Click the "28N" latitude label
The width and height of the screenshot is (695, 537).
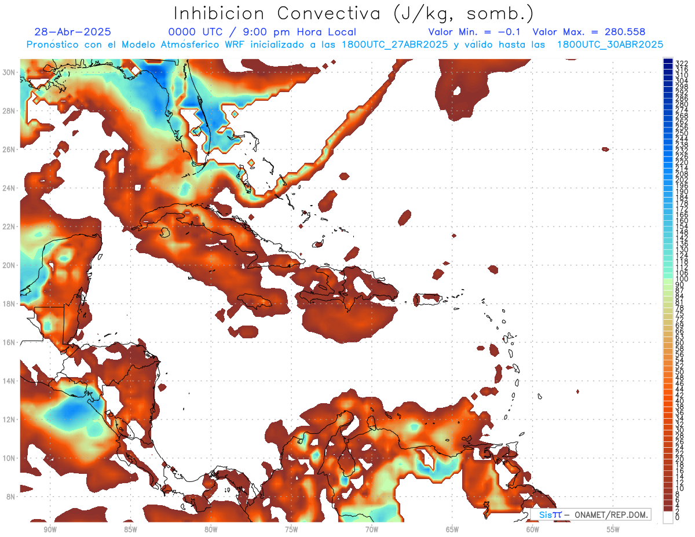[x=10, y=111]
